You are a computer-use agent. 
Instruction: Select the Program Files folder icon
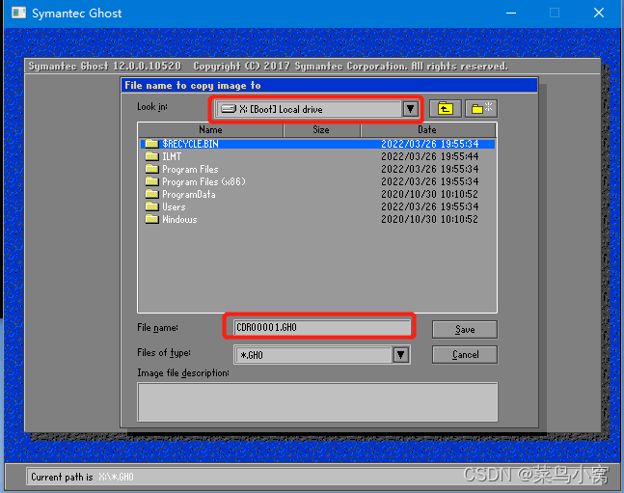[151, 169]
